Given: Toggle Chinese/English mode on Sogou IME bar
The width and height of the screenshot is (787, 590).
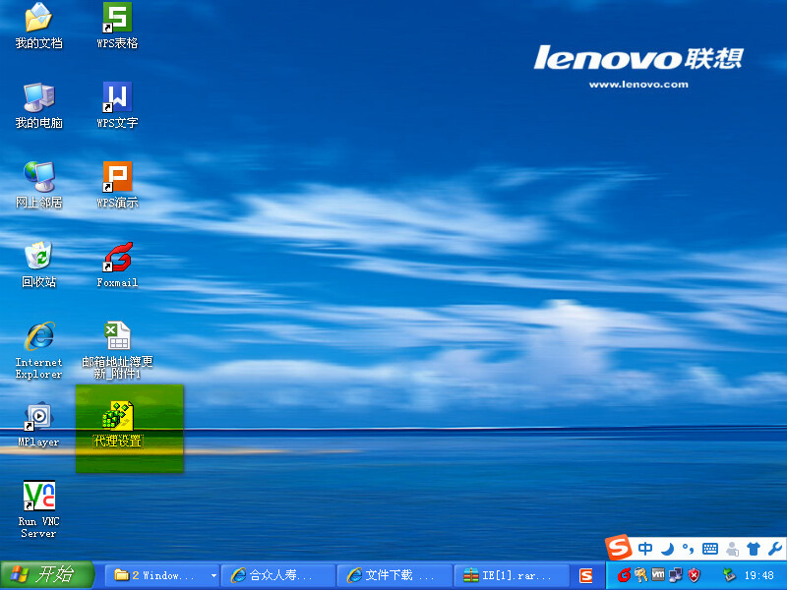Looking at the screenshot, I should click(x=645, y=549).
